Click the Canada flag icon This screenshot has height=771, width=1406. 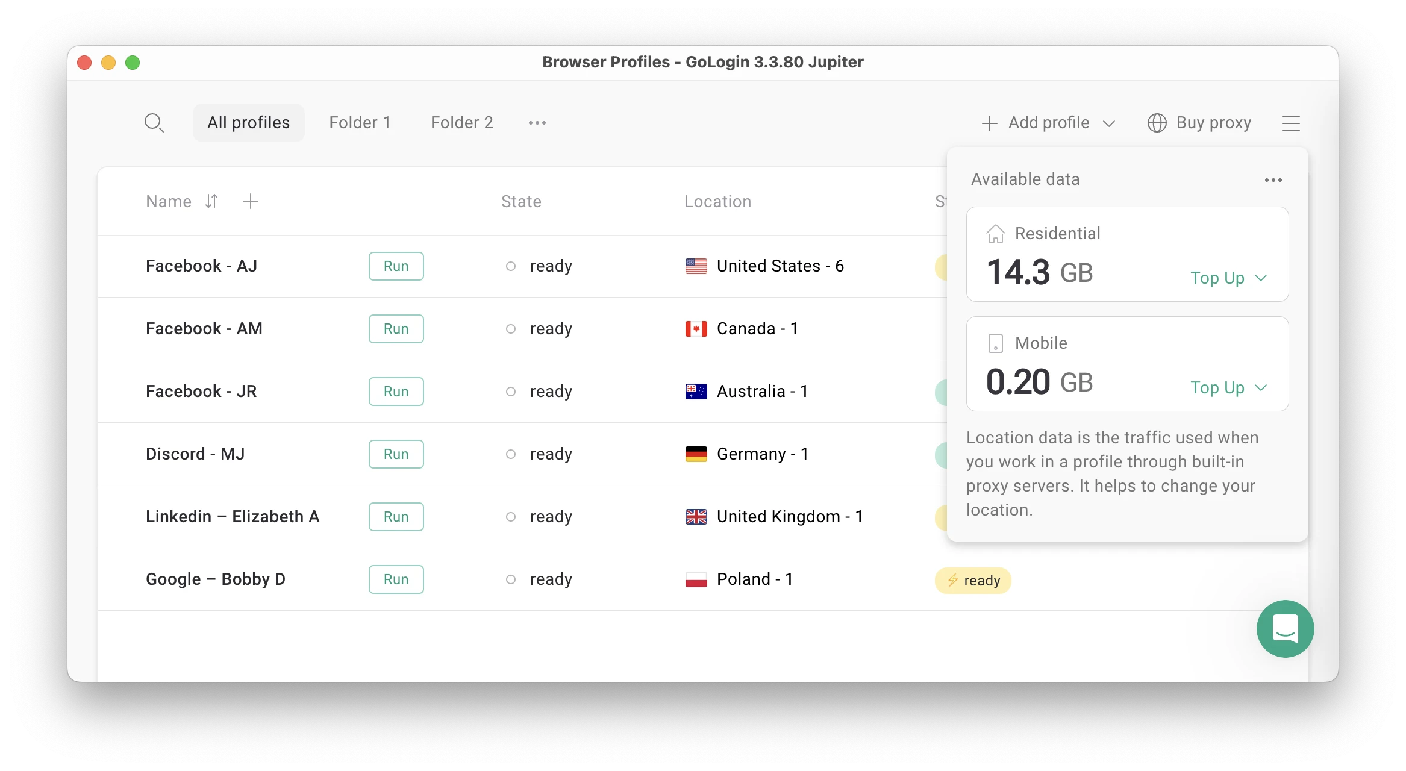tap(696, 329)
